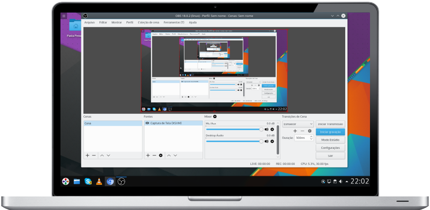Click the REC: 00:00:00 status text
The height and width of the screenshot is (210, 430).
(286, 164)
